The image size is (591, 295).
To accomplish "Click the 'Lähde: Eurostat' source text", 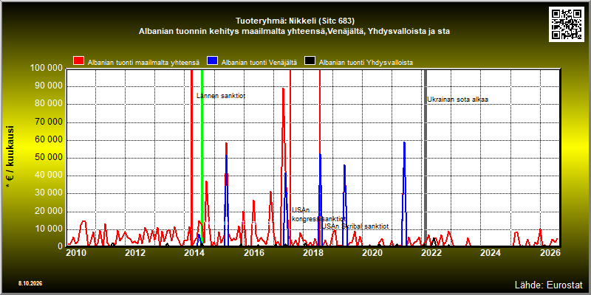I will tap(549, 284).
